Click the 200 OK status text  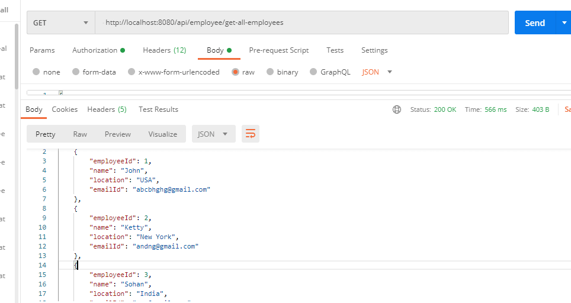(x=445, y=109)
